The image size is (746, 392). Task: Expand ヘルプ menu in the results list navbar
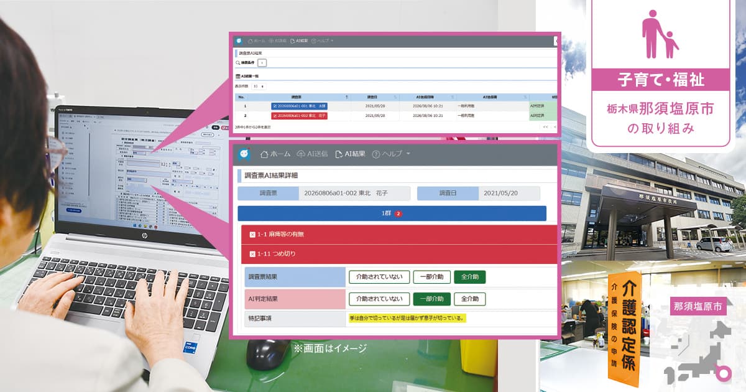[322, 40]
